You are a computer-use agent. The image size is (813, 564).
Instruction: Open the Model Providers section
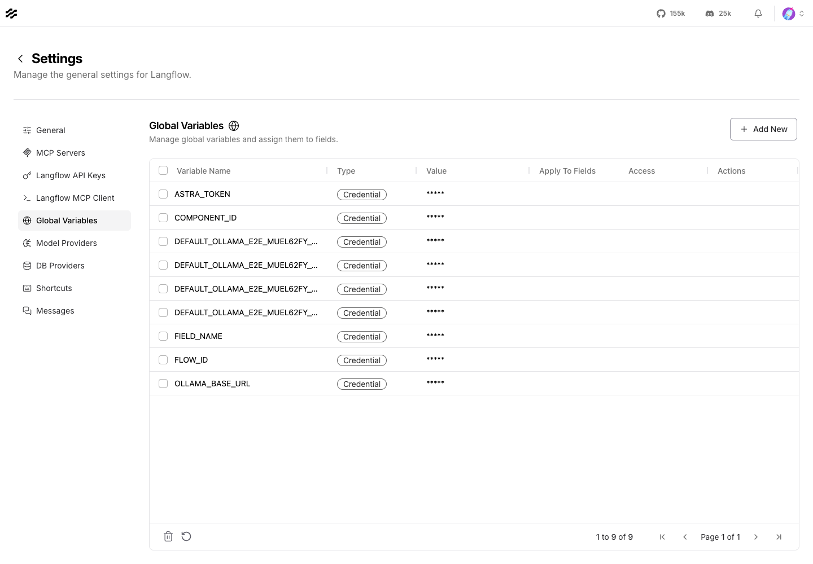(x=75, y=243)
